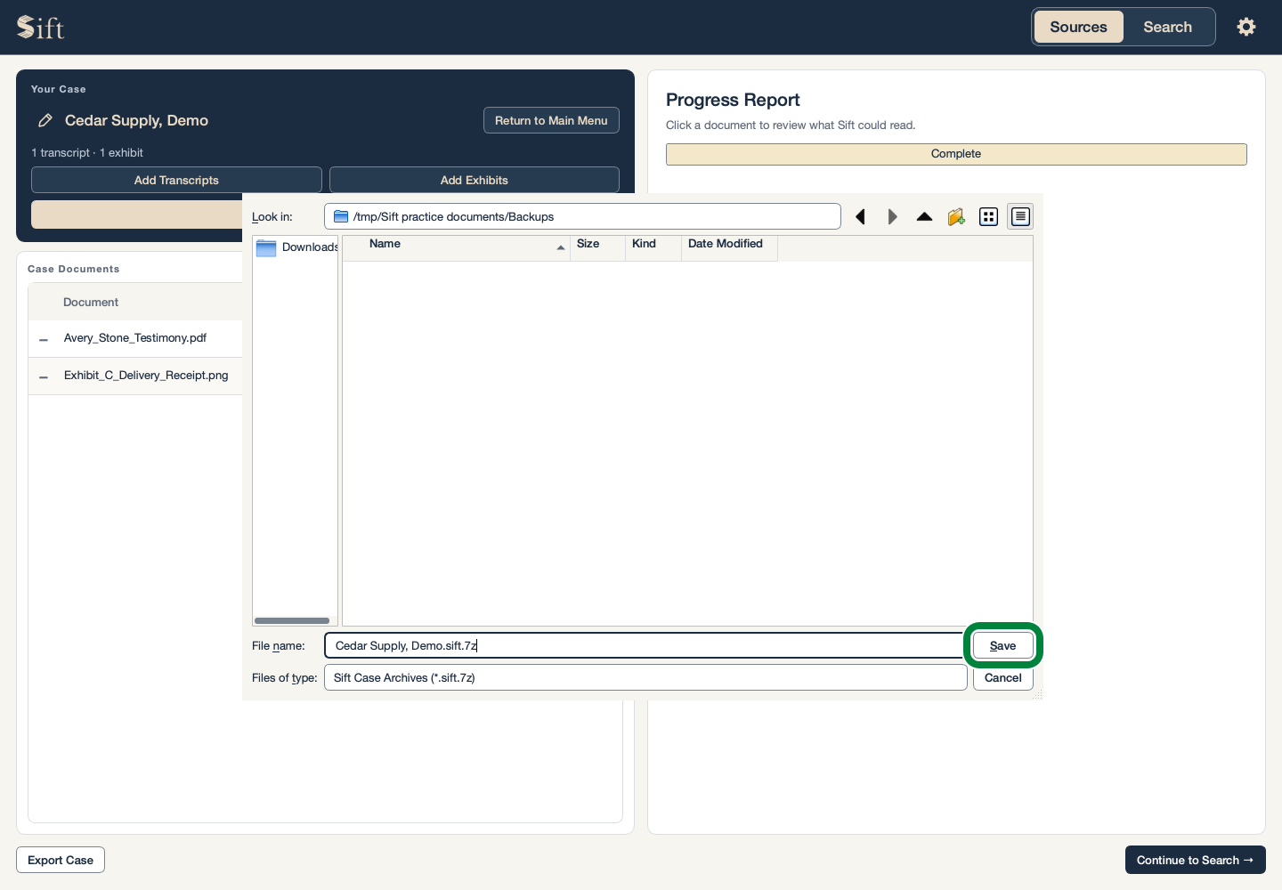1282x890 pixels.
Task: Select Exhibit_C_Delivery_Receipt.png document row
Action: [x=135, y=376]
